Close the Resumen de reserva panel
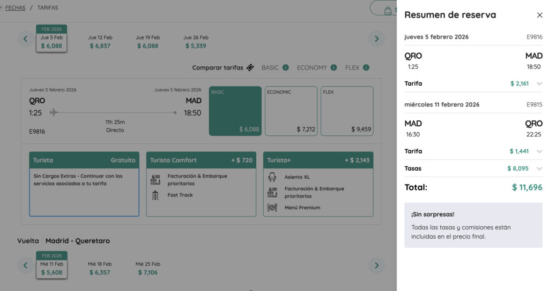Viewport: 549px width, 291px height. 539,15
